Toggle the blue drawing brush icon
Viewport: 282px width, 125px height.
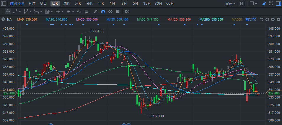pos(264,4)
